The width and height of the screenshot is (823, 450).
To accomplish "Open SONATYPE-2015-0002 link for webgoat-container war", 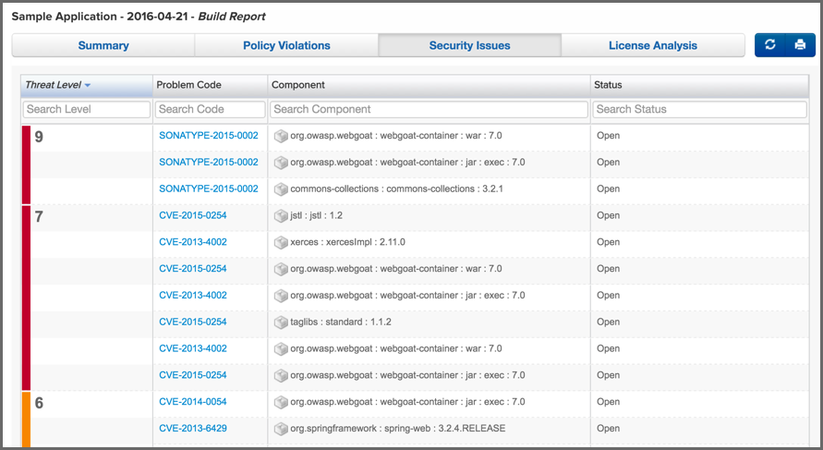I will point(209,136).
